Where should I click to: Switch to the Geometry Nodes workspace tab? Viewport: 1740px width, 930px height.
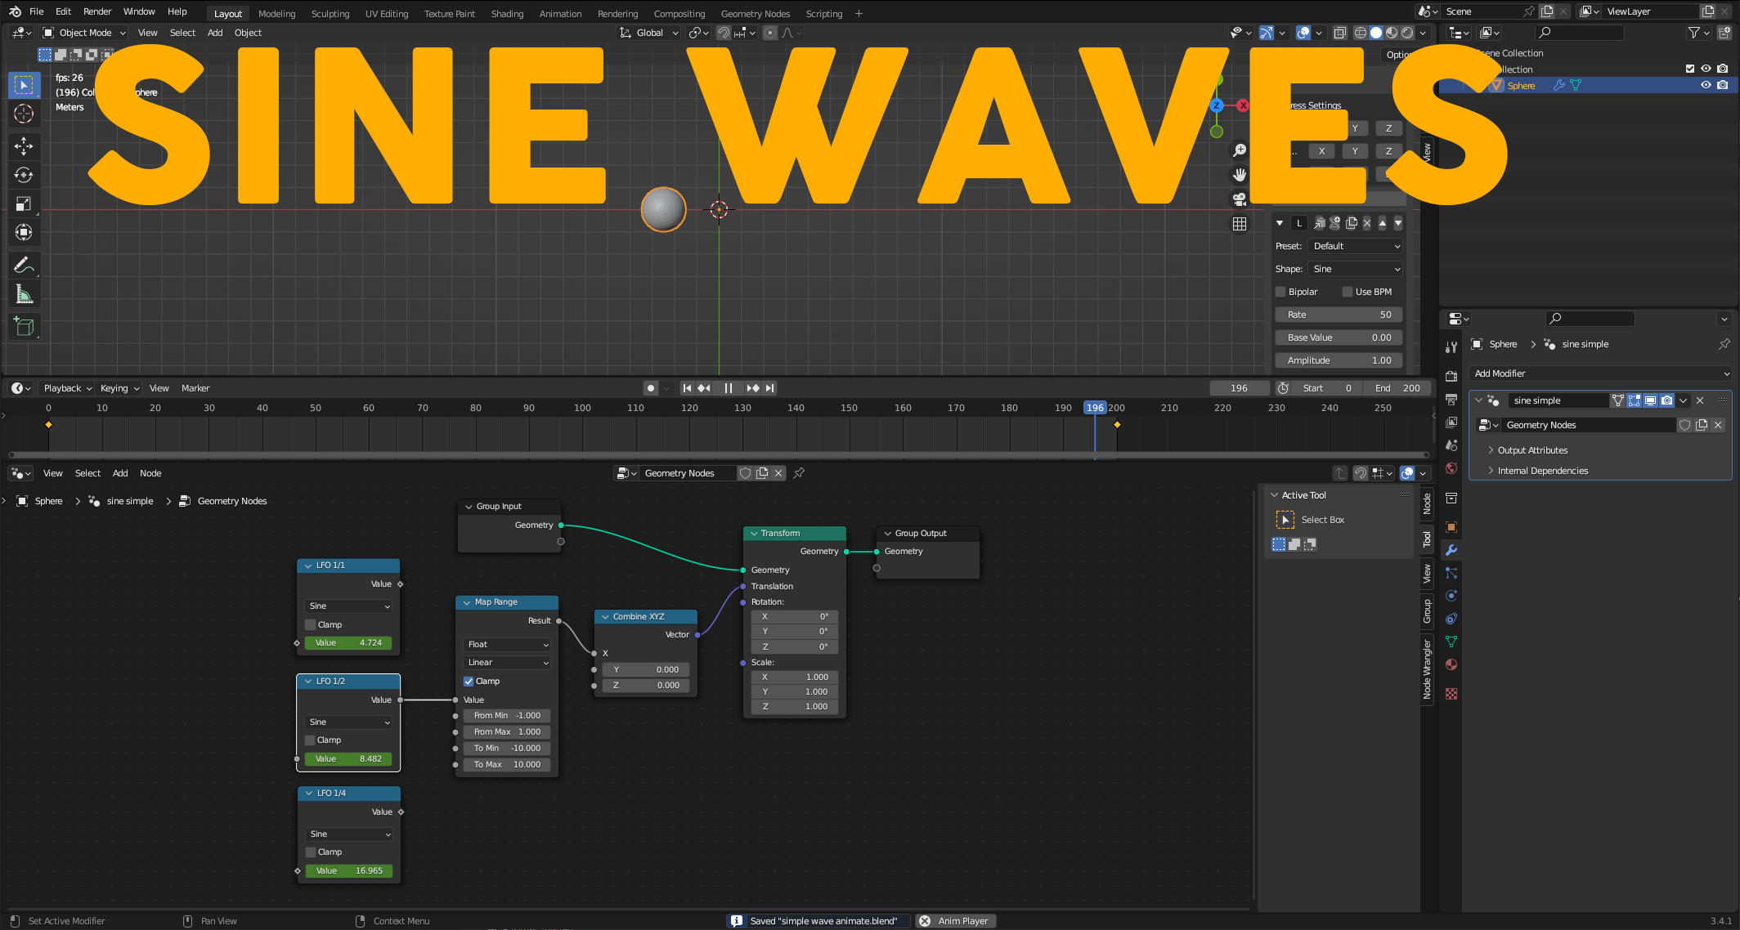[755, 13]
